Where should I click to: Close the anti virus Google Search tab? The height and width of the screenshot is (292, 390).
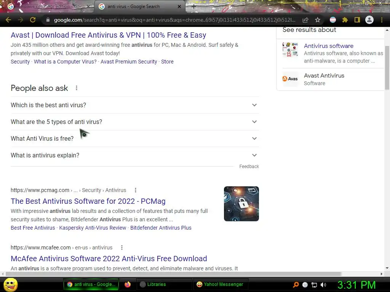(x=179, y=7)
